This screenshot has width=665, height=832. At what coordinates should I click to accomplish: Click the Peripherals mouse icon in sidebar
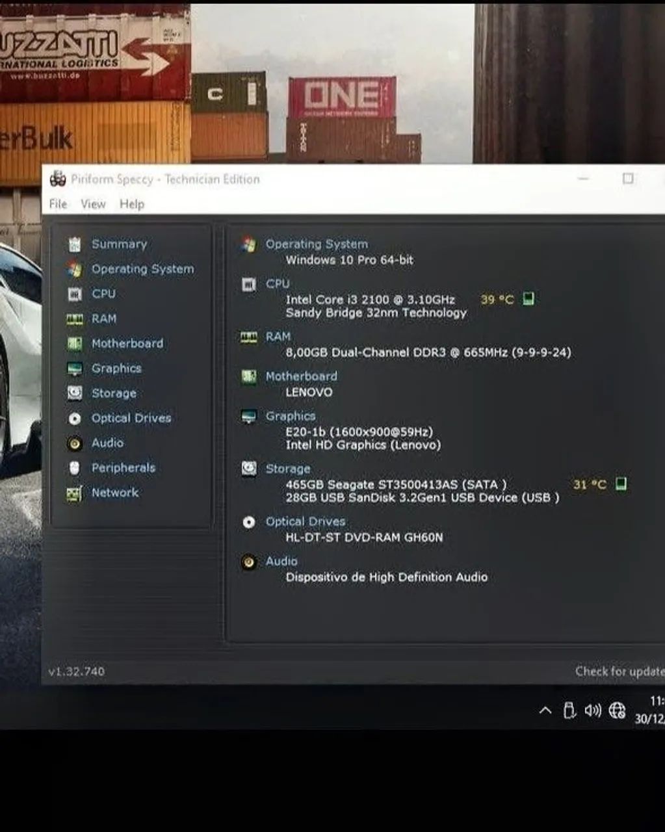75,468
